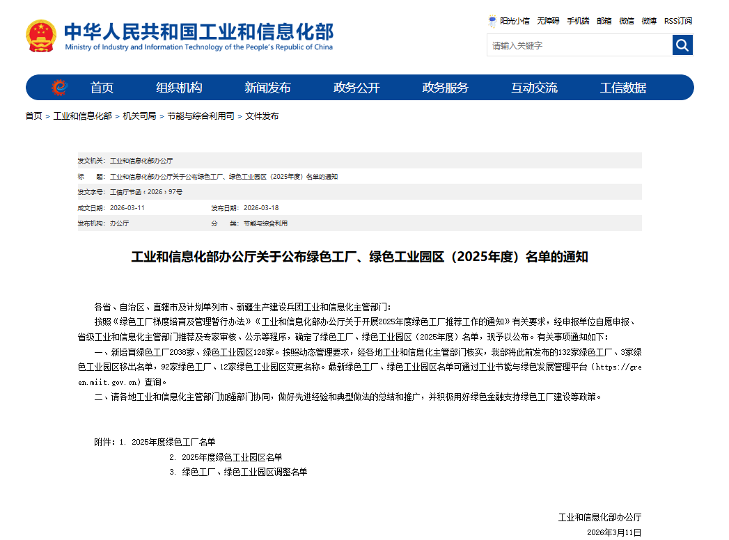Open attachment 绿色工厂、绿色工业园区调整名单

pos(244,472)
